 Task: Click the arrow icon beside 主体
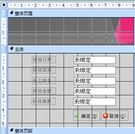[12, 49]
